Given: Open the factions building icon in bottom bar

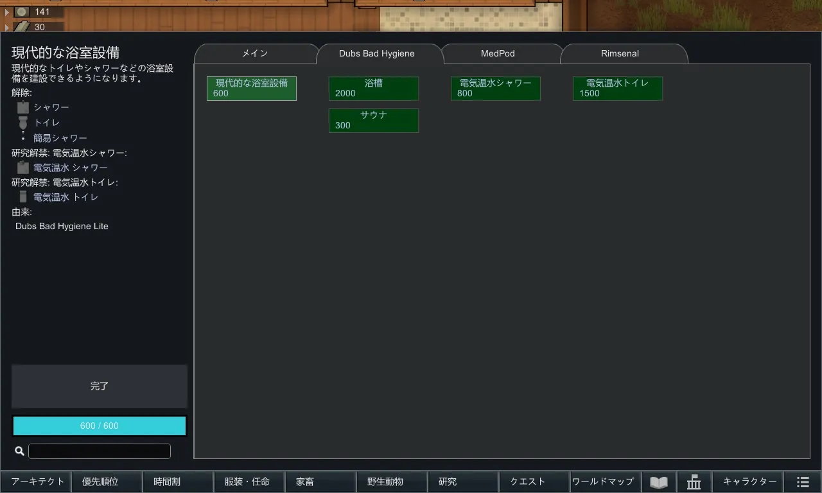Looking at the screenshot, I should coord(694,482).
